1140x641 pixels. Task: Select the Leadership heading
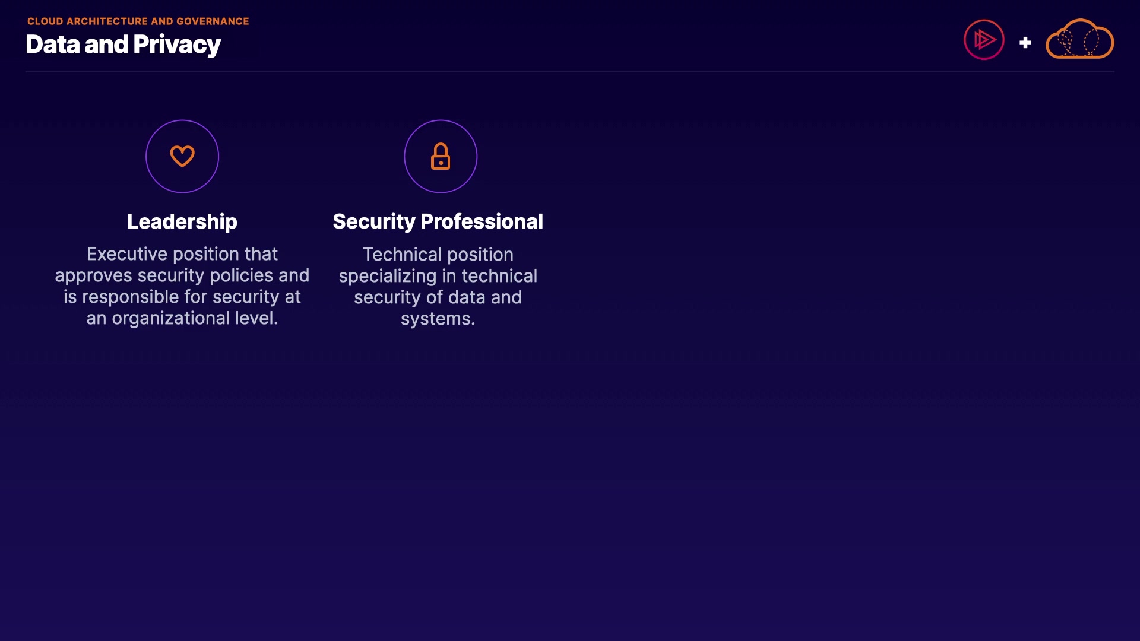pos(182,221)
